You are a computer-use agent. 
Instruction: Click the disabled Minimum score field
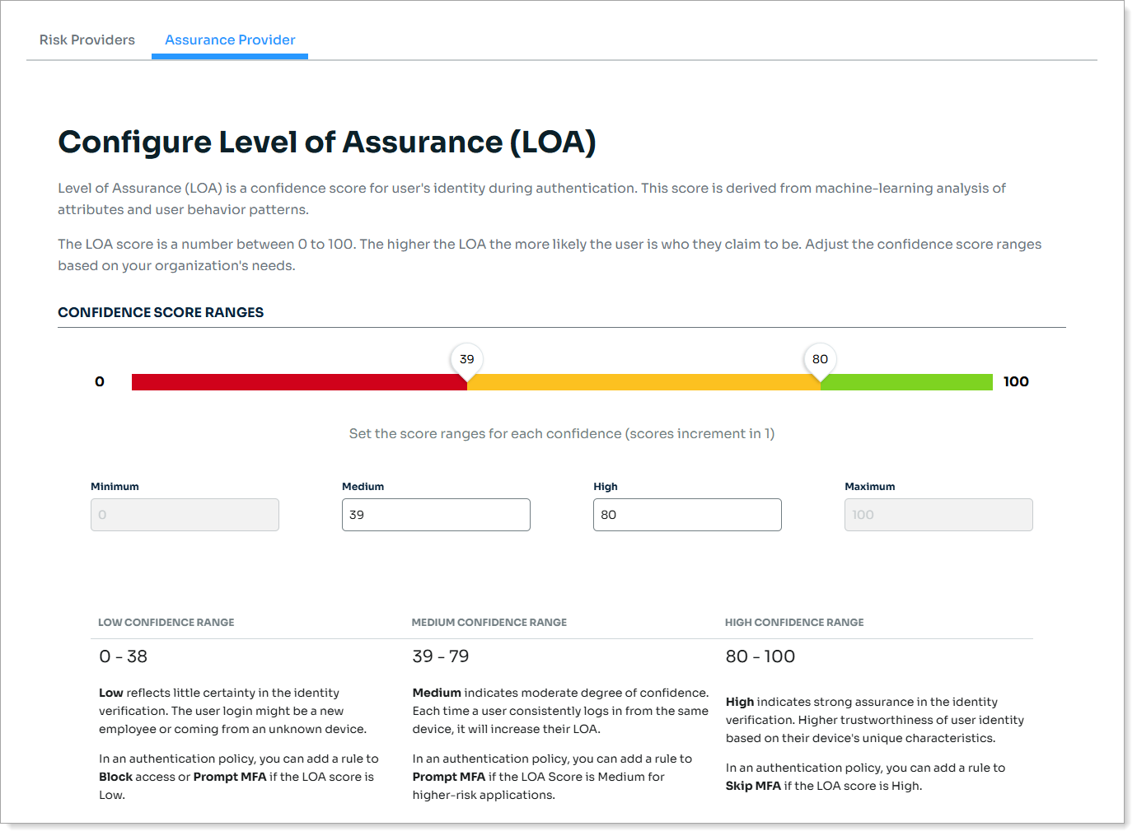click(x=185, y=515)
